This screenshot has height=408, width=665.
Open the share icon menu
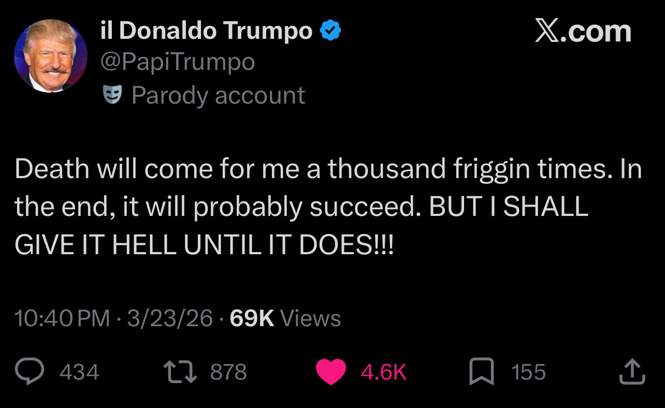(632, 372)
